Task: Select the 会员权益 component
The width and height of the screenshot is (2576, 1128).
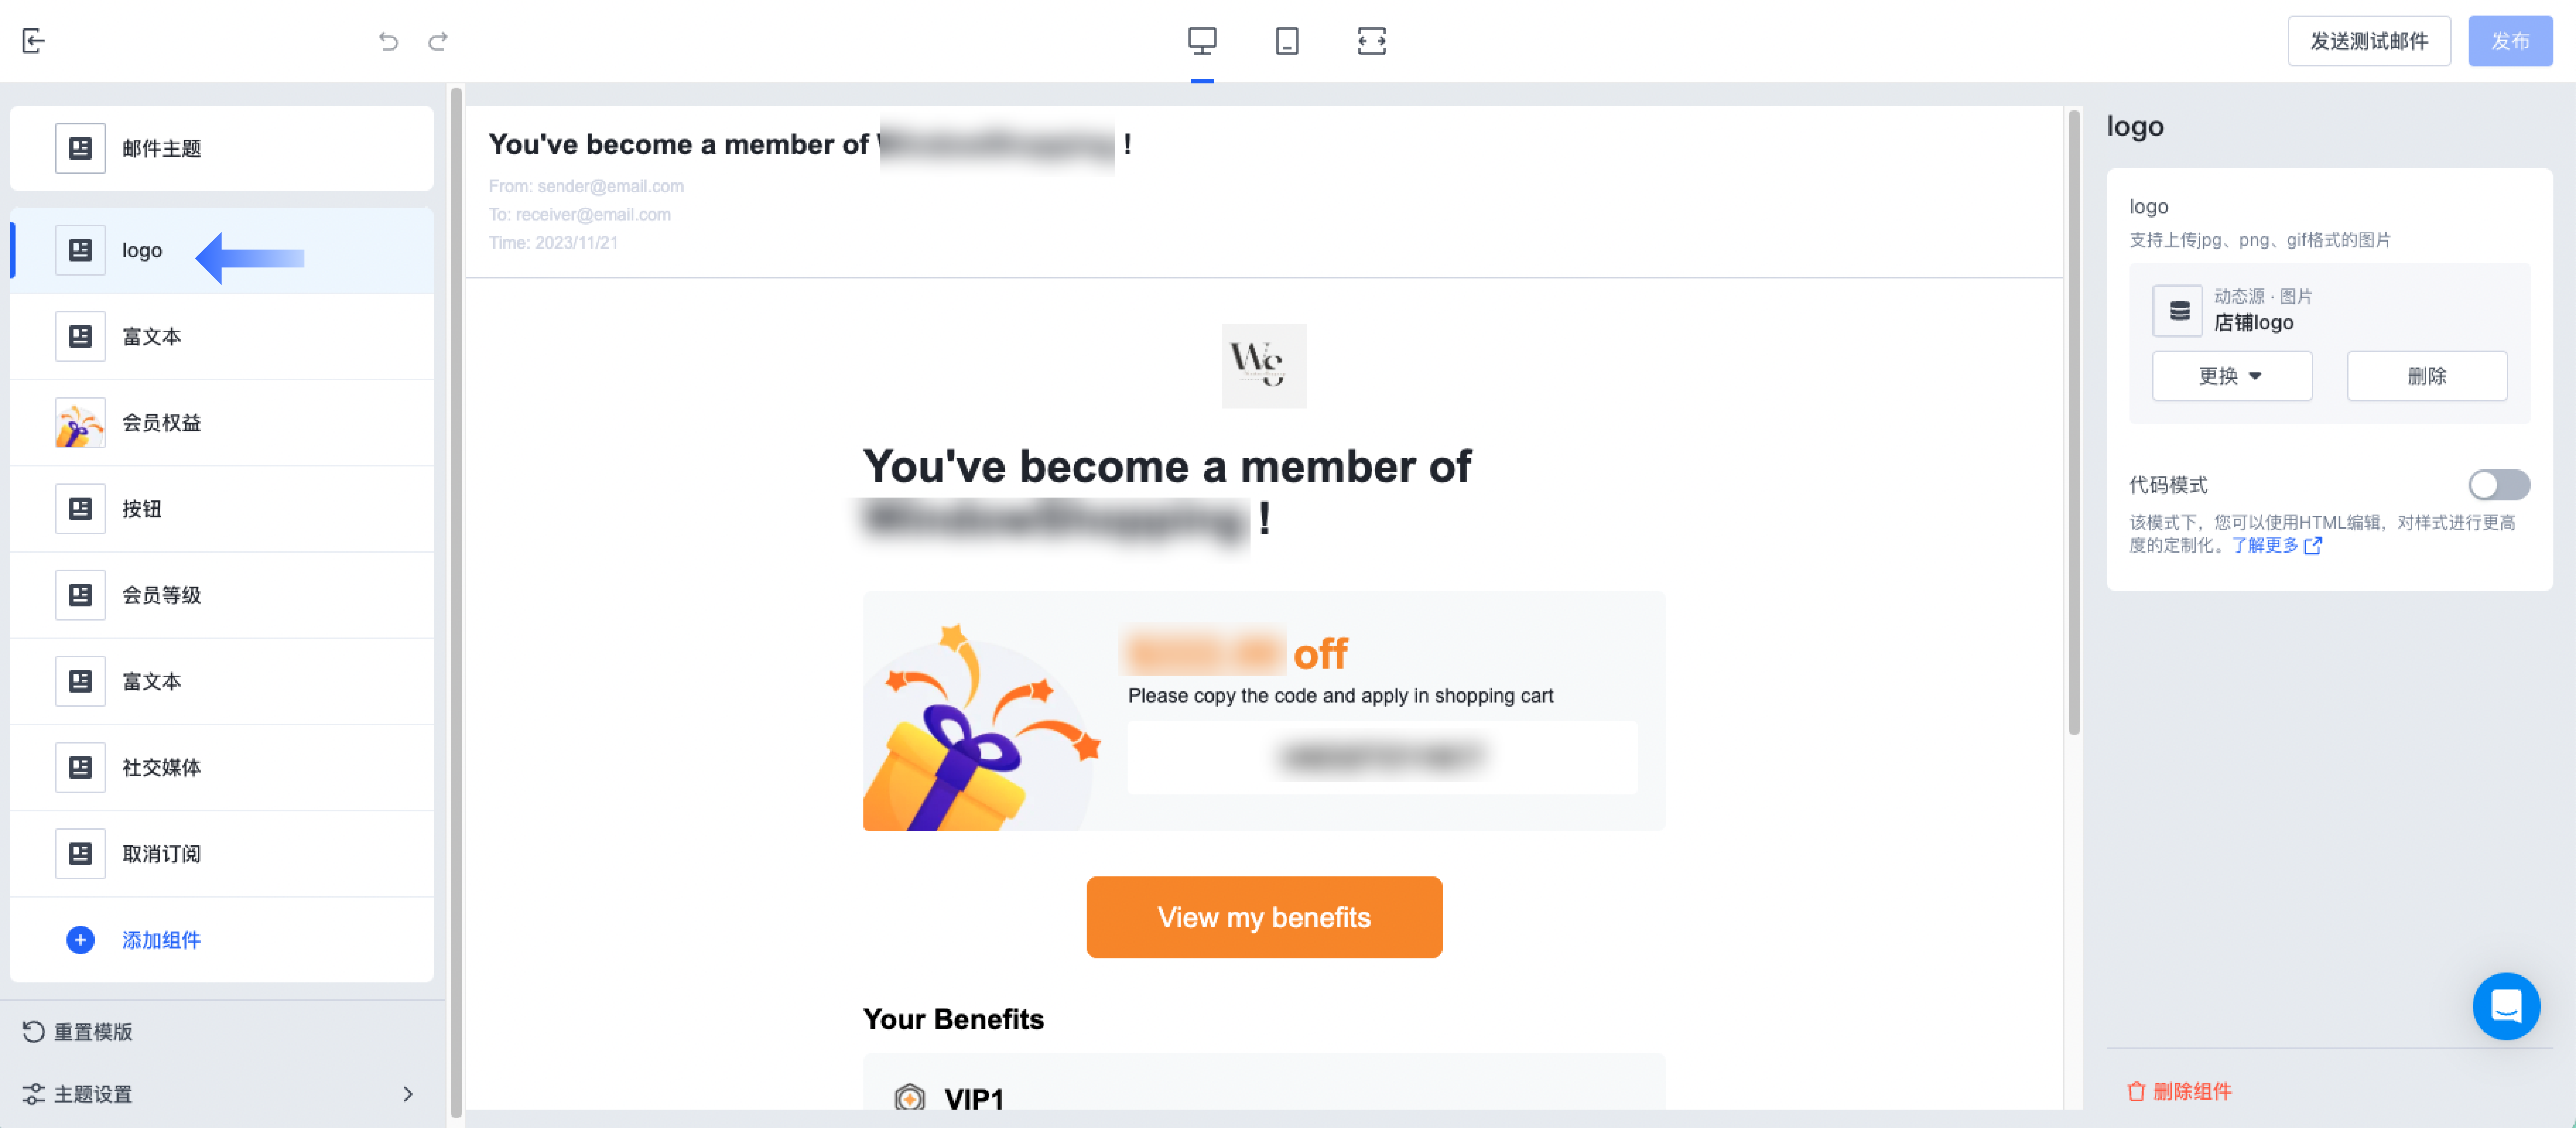Action: (x=222, y=422)
